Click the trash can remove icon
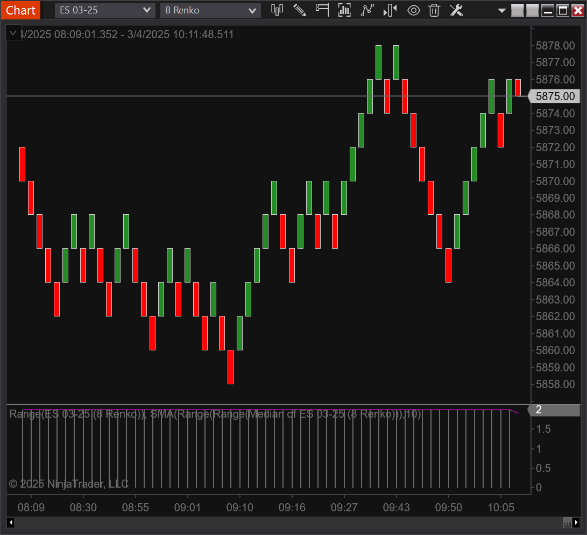 tap(434, 10)
